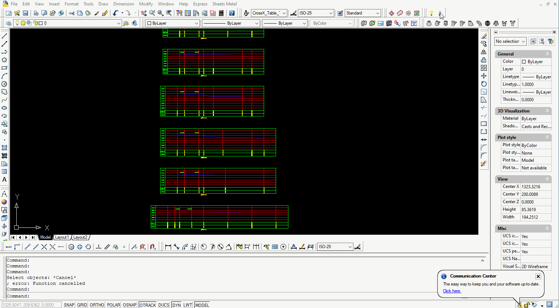Toggle DUCS in status bar
559x308 pixels.
164,305
